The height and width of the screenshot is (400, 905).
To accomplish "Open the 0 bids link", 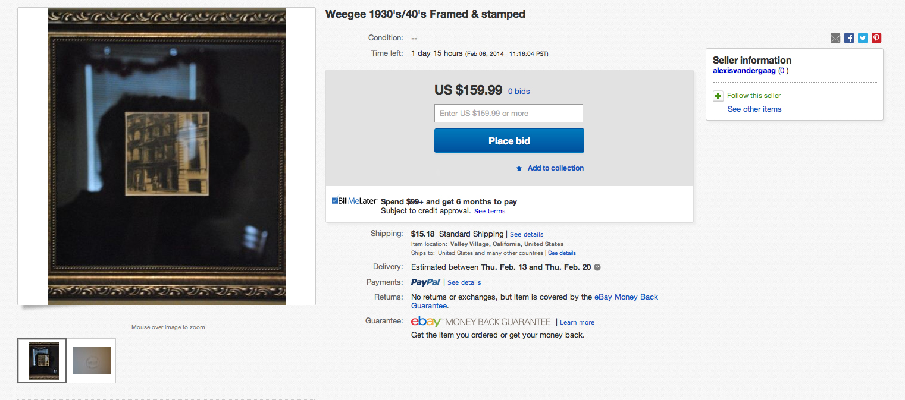I will [x=518, y=92].
